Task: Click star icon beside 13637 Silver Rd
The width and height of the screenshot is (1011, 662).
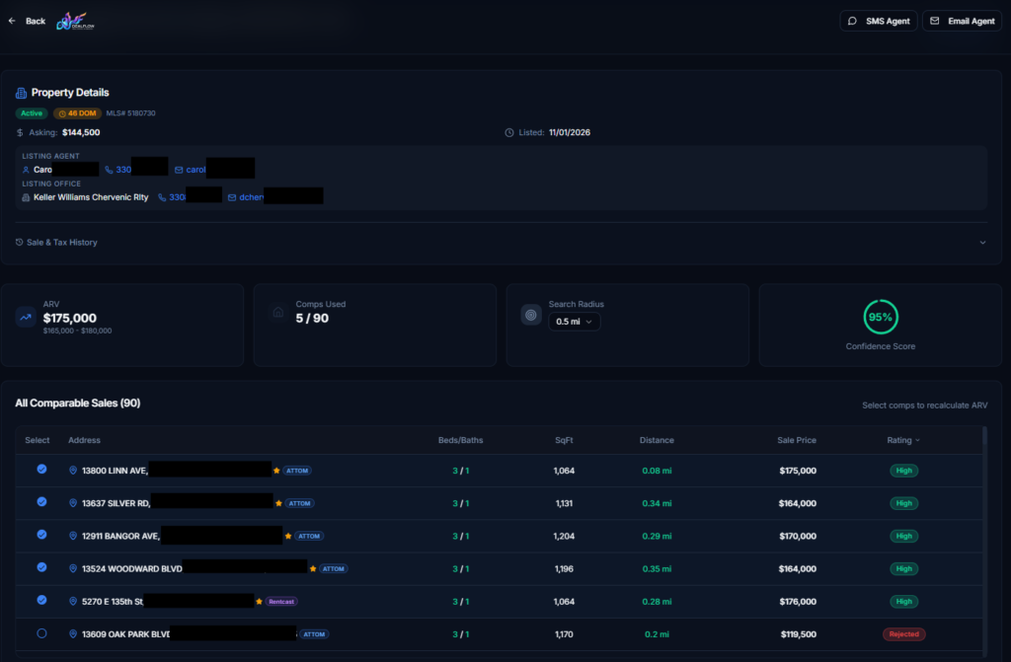Action: coord(278,503)
